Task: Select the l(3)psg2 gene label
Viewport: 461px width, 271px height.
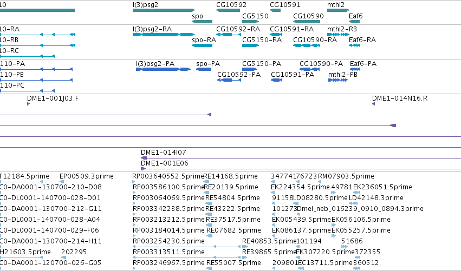Action: coord(145,5)
